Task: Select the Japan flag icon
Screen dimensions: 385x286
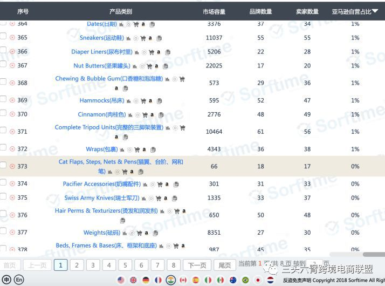Action: [x=258, y=280]
